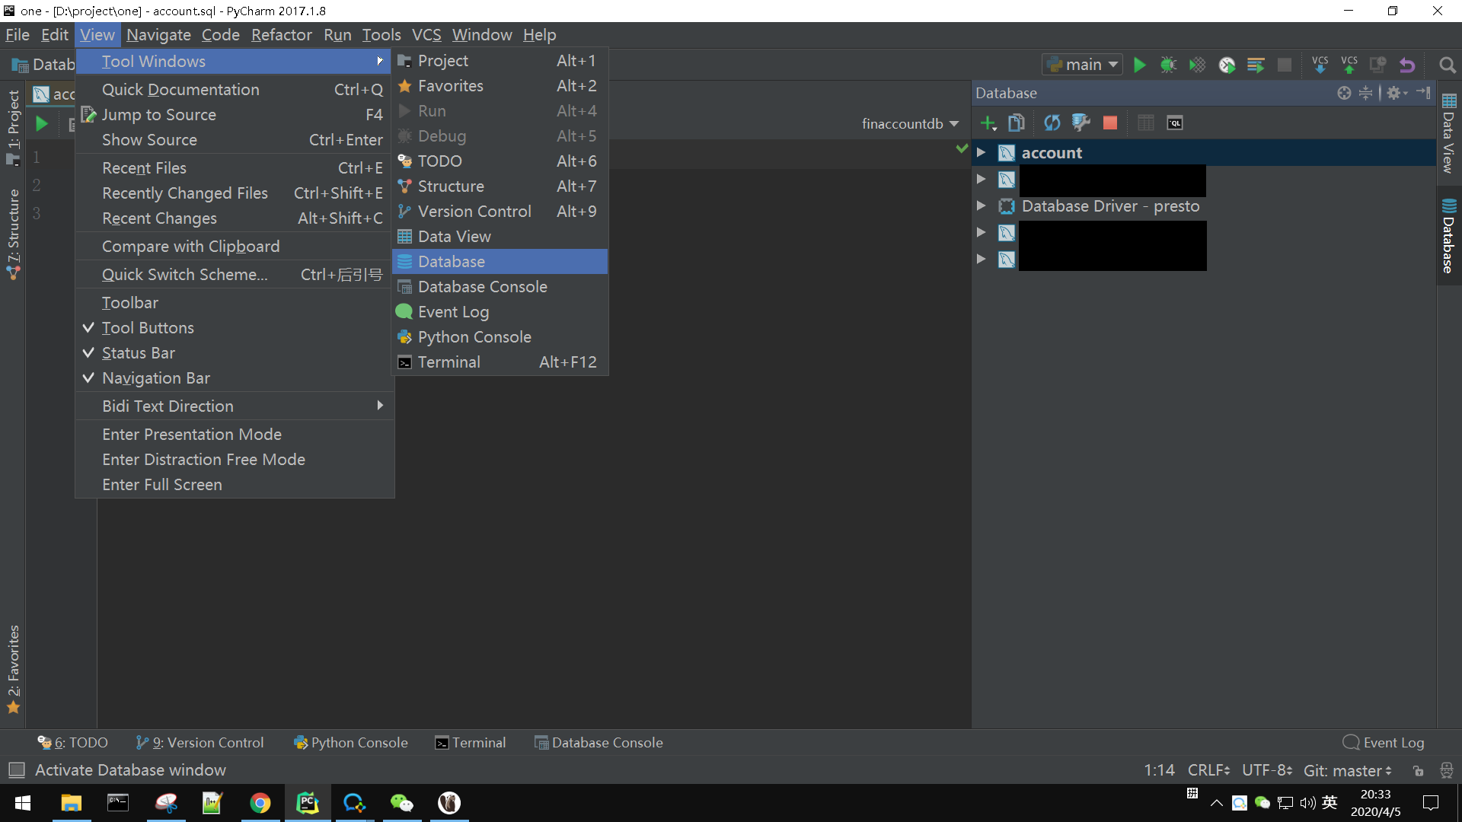Open the database console QL icon

[1175, 123]
